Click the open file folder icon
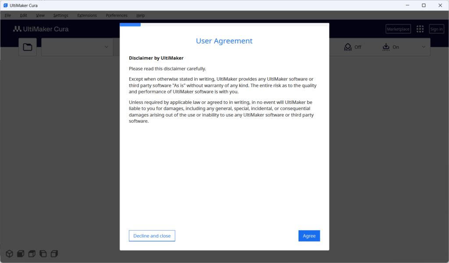This screenshot has width=449, height=263. coord(28,47)
